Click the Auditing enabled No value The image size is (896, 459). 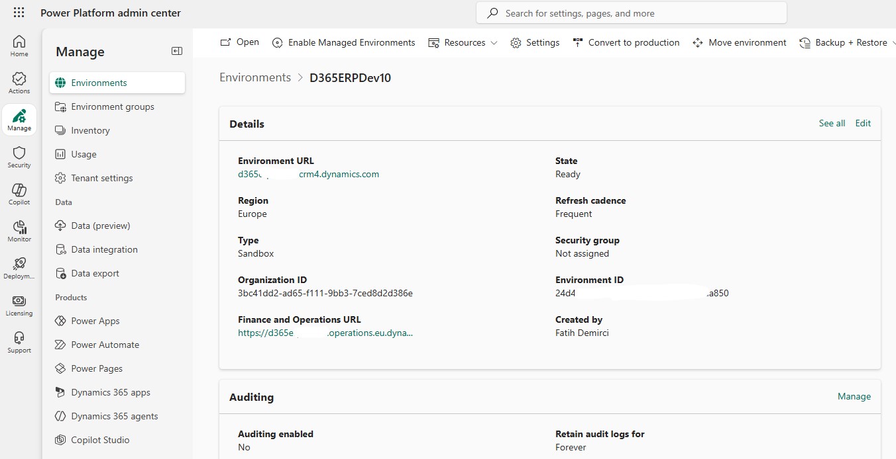click(x=245, y=447)
